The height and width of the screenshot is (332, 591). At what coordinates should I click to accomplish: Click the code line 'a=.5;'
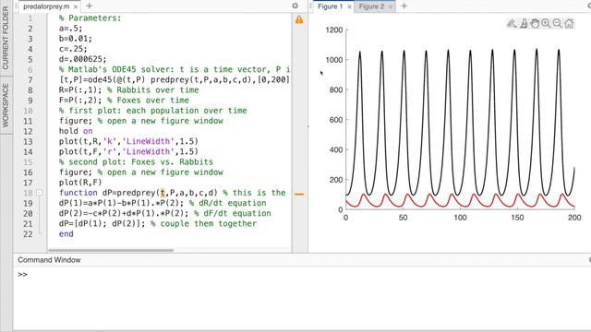click(70, 29)
